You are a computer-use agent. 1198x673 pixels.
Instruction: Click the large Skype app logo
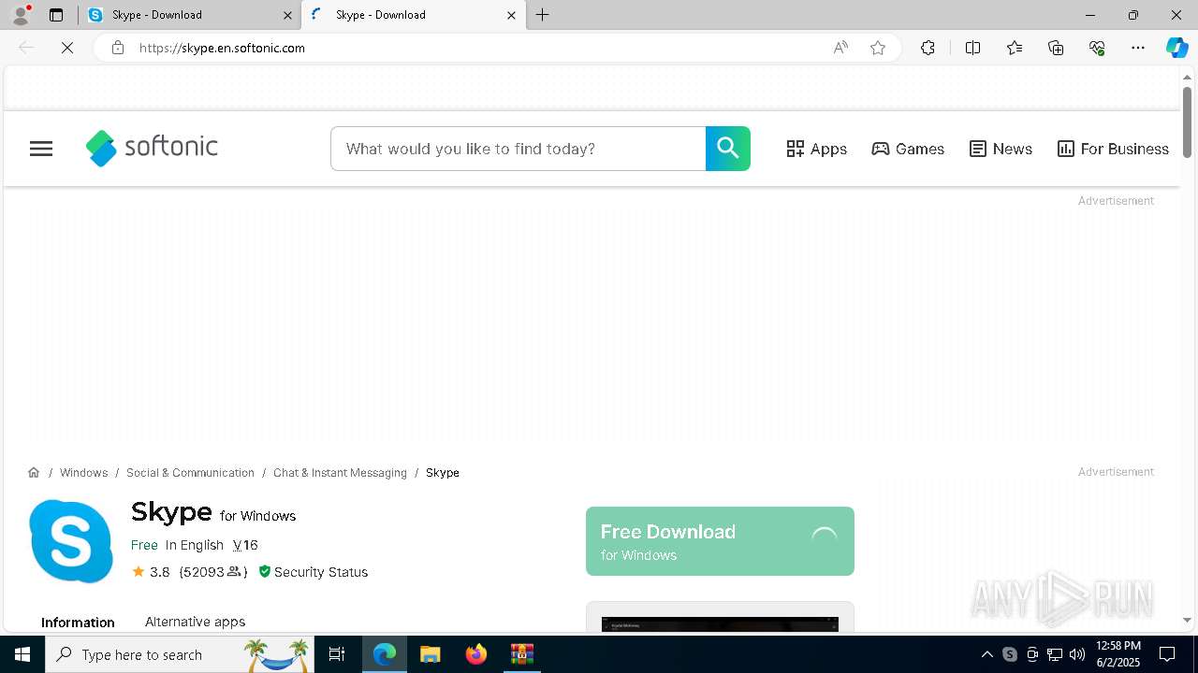pyautogui.click(x=71, y=541)
